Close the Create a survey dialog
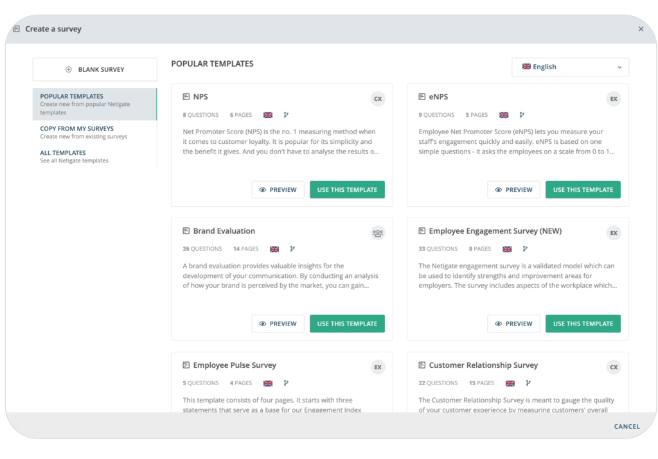The image size is (658, 459). [641, 29]
